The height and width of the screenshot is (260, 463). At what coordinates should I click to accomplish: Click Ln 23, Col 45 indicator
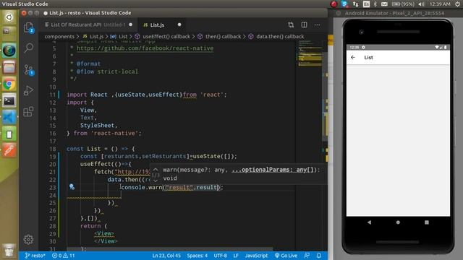(x=166, y=256)
